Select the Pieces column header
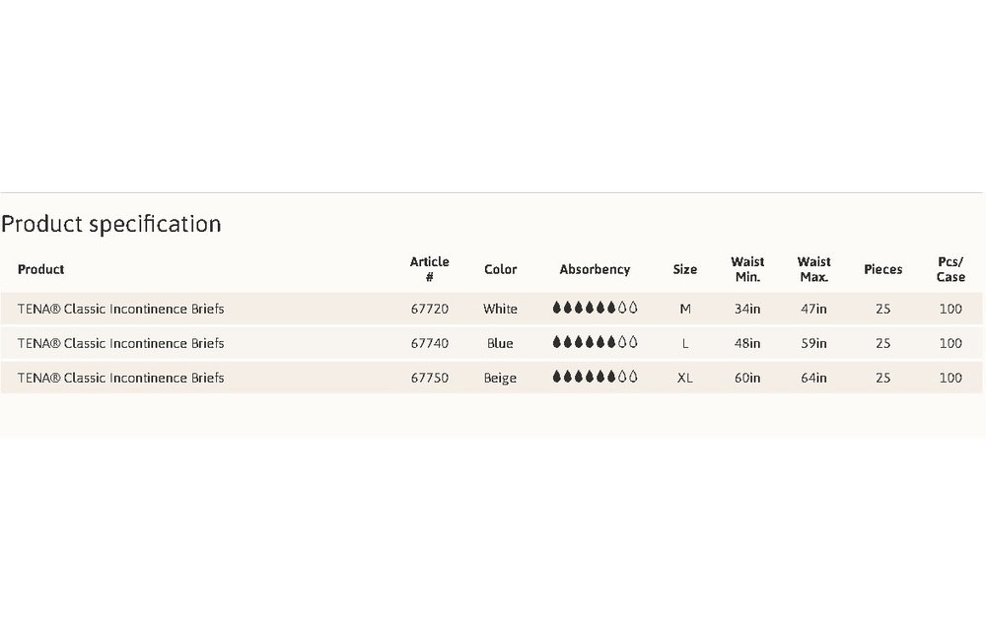The height and width of the screenshot is (631, 986). point(882,269)
